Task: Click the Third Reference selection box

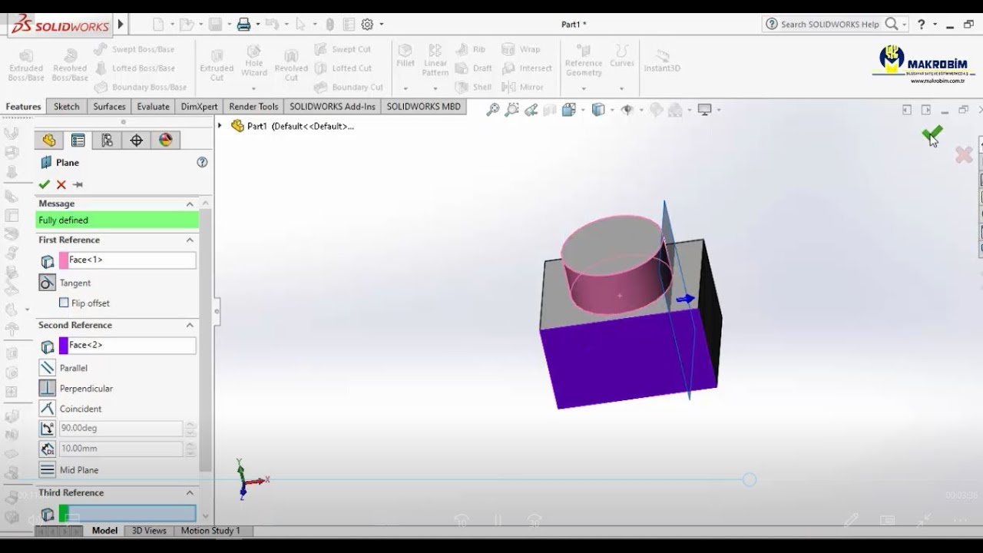Action: pos(127,513)
